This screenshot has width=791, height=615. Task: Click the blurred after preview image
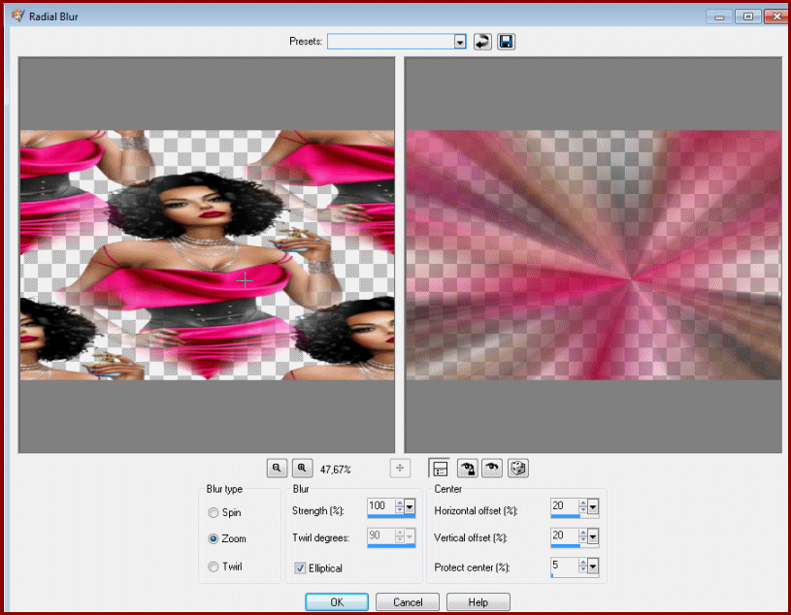coord(594,255)
